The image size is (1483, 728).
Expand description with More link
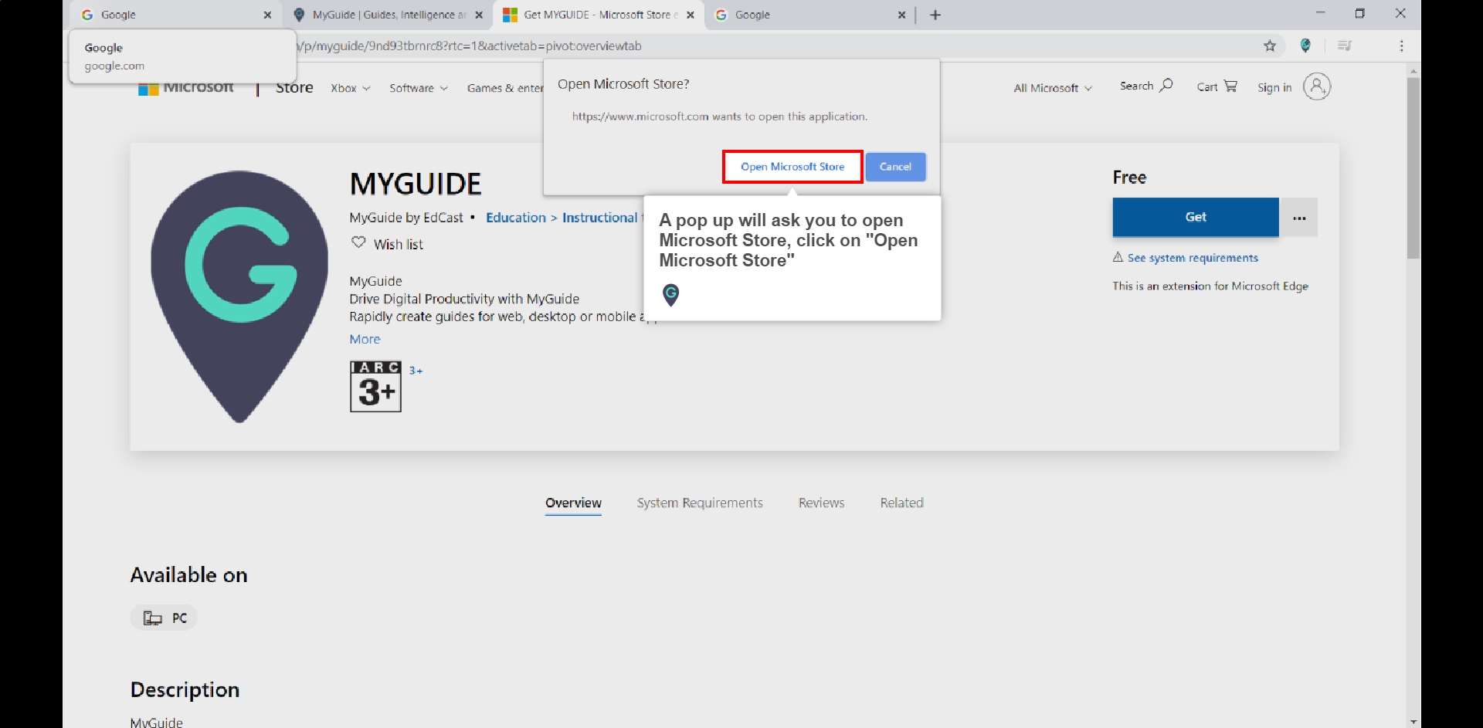tap(365, 339)
